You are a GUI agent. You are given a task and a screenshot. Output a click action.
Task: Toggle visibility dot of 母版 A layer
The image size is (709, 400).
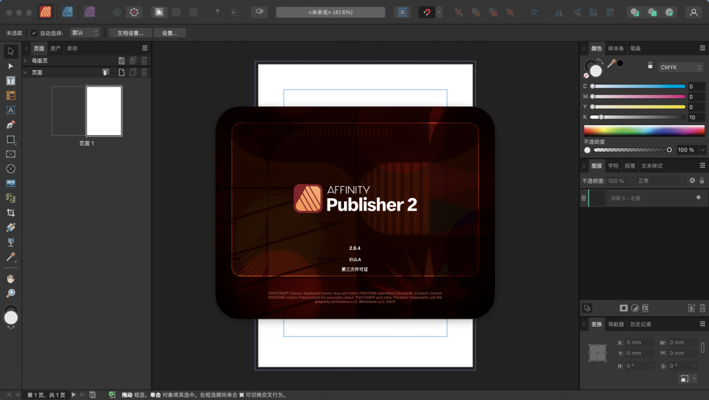click(x=698, y=197)
